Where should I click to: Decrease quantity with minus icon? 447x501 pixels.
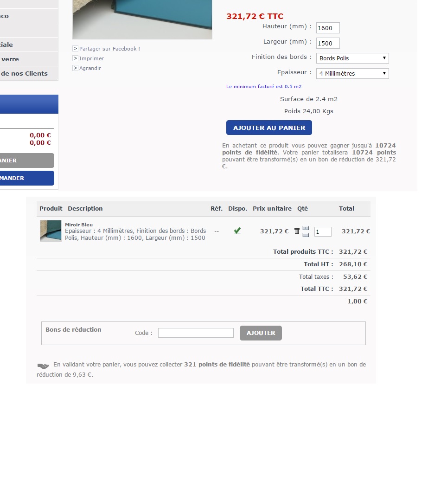(x=306, y=235)
